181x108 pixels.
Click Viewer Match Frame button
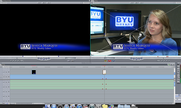pos(11,61)
